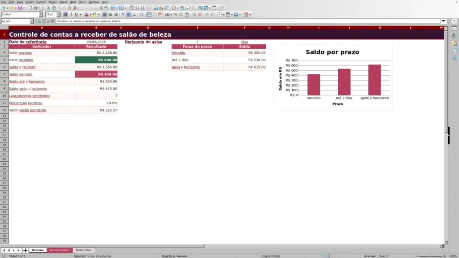Select the R$ 640.00 Valor recebido cell
The width and height of the screenshot is (459, 258).
(96, 60)
